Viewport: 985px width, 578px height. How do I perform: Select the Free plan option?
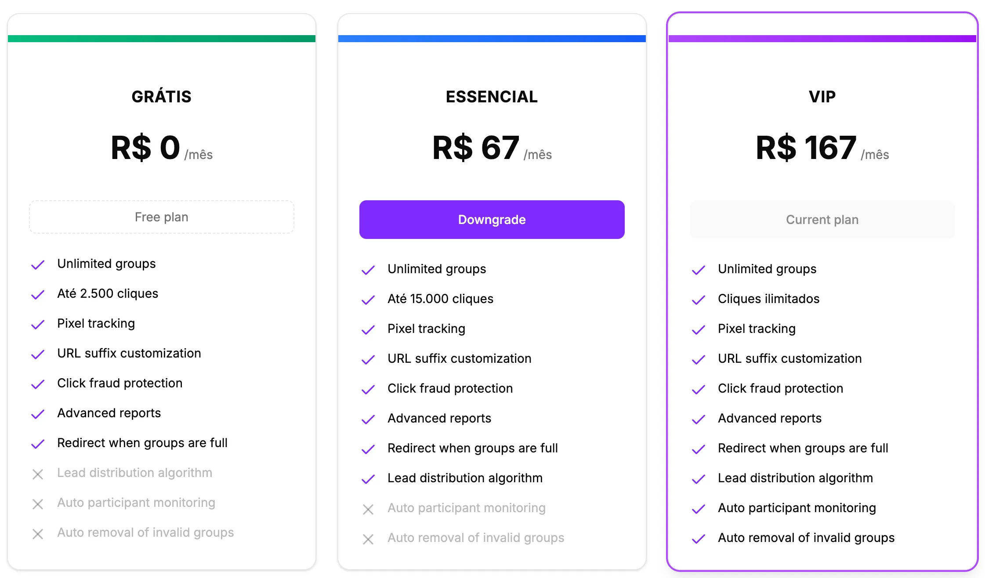[161, 217]
